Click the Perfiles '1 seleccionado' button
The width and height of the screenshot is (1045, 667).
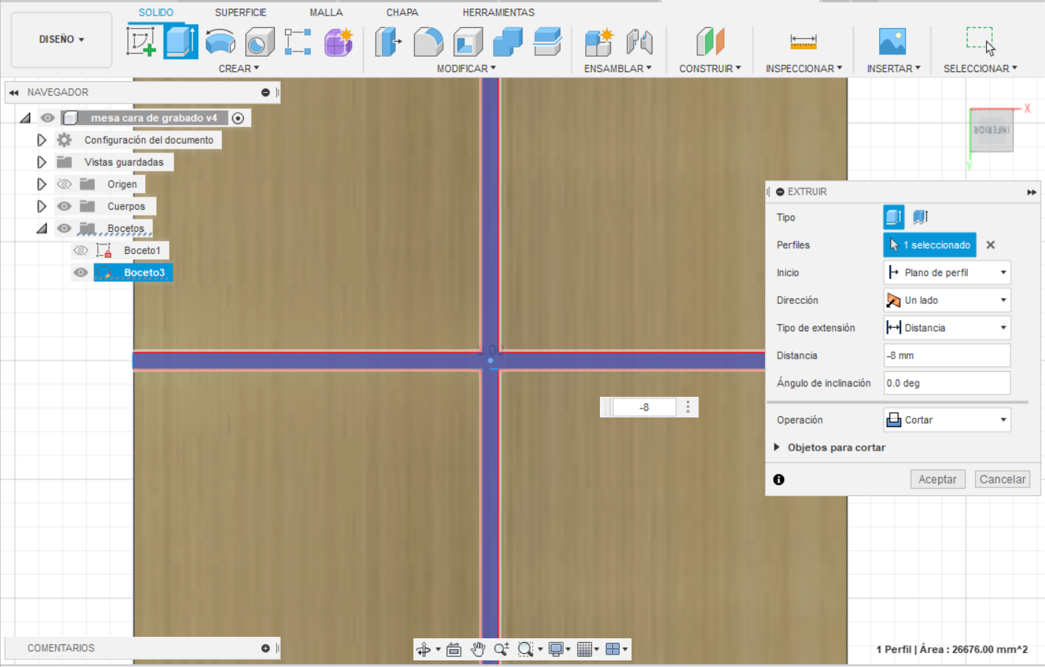point(930,245)
